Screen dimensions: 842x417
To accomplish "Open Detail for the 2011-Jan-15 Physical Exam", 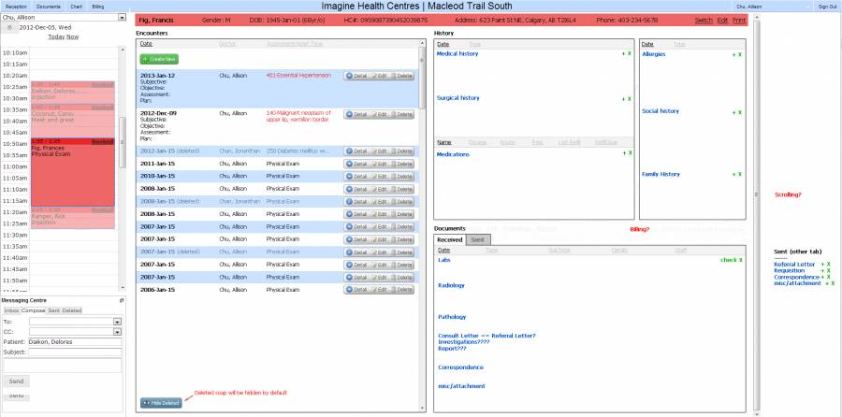I will click(356, 164).
